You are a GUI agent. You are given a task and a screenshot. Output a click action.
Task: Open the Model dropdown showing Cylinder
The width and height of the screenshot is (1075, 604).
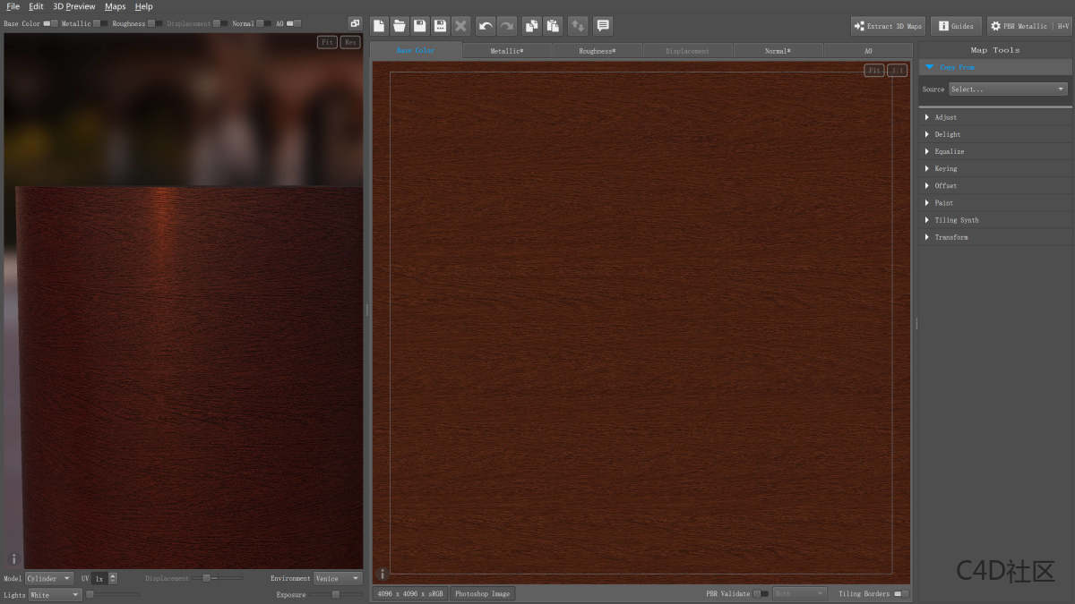click(49, 579)
